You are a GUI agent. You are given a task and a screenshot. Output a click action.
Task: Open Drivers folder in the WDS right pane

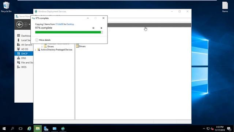[x=81, y=47]
